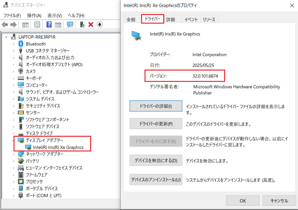Click the show/hide console tree toolbar icon

coord(25,25)
